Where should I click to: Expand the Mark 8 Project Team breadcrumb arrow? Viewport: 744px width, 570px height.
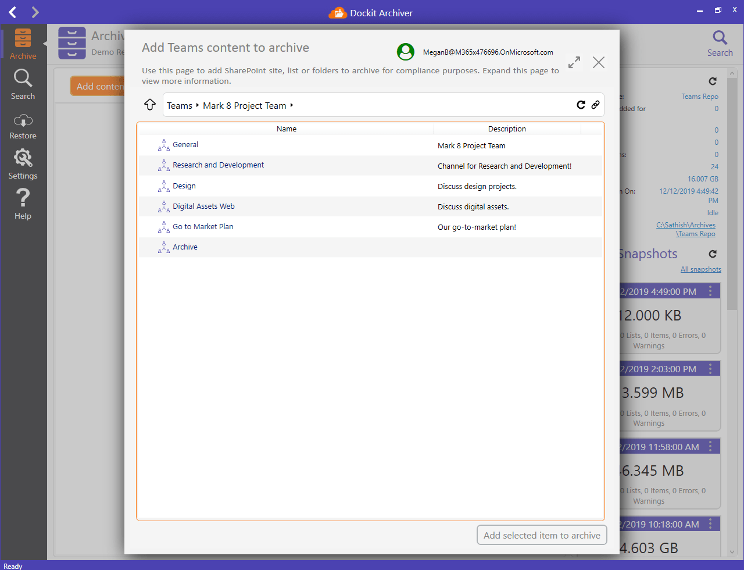[291, 105]
